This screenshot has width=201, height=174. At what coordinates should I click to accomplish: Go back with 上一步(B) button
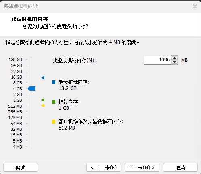coord(104,167)
